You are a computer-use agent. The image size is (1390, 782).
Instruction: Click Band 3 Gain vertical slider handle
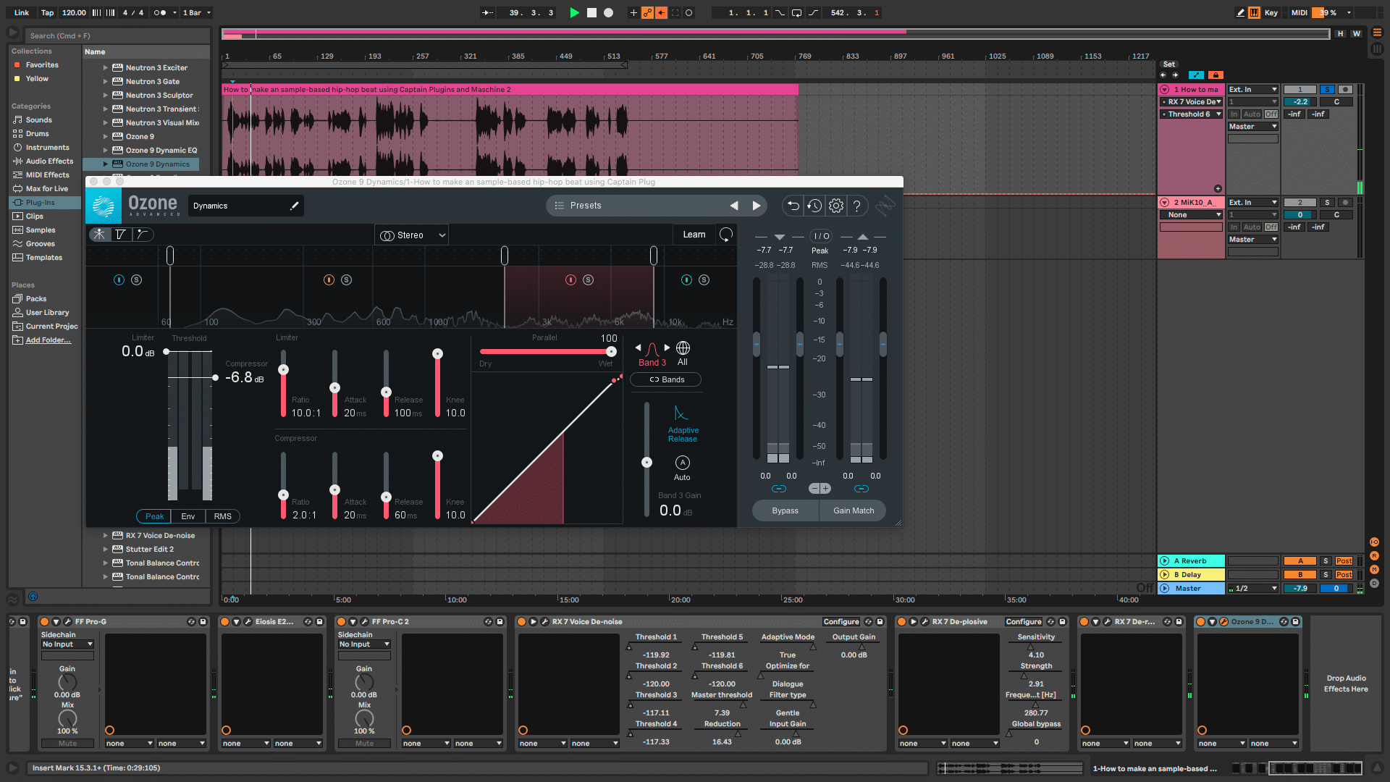click(647, 462)
